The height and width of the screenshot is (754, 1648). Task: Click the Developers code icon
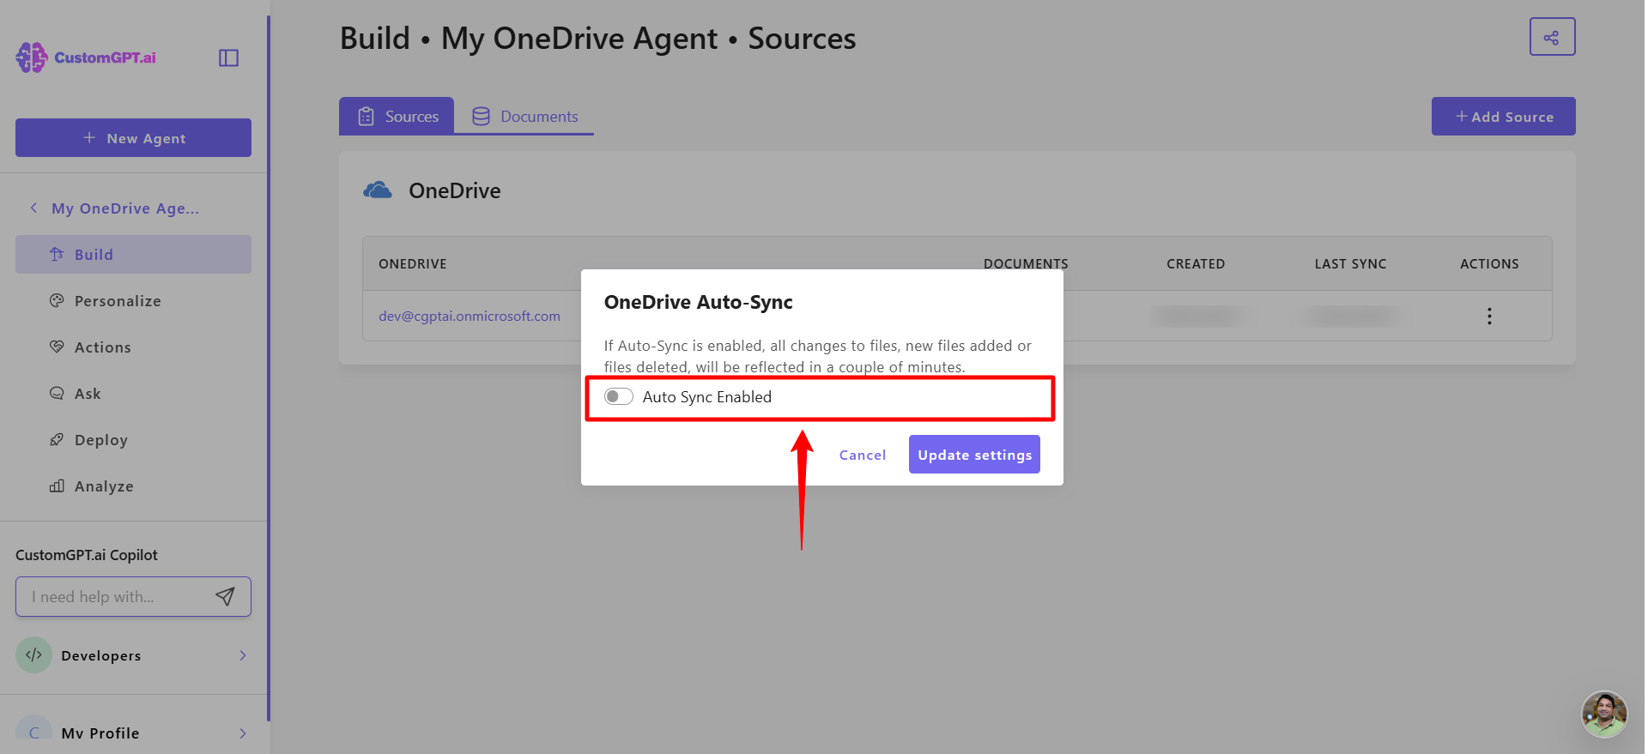(x=33, y=655)
